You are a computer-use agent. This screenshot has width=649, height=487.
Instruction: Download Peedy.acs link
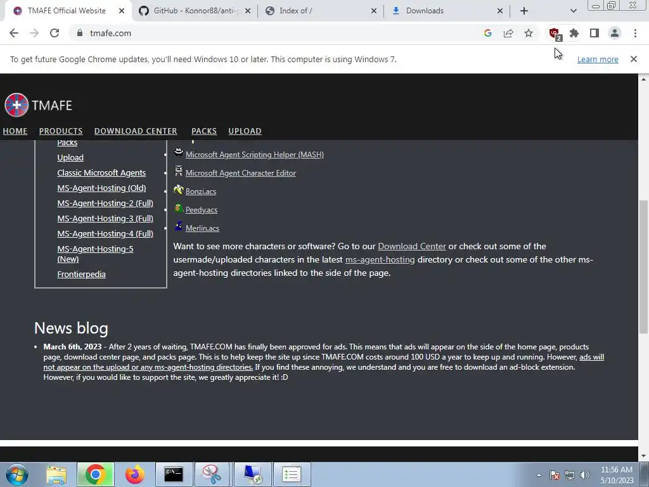(x=201, y=210)
